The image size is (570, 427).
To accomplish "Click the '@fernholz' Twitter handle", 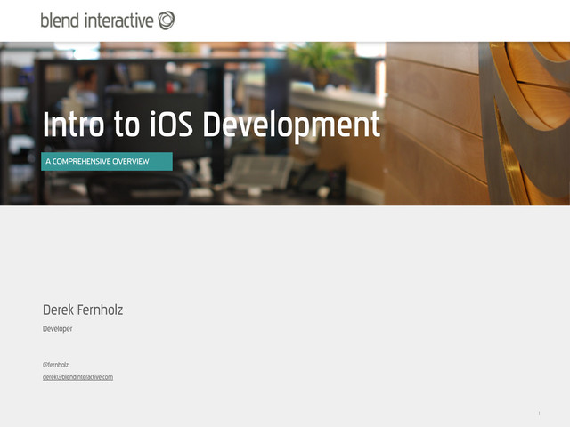I will click(x=55, y=365).
